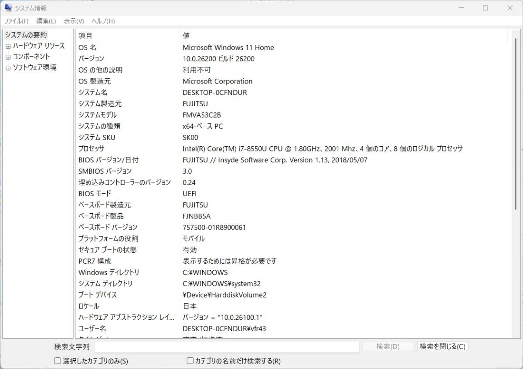Select the ロケール row label

88,306
